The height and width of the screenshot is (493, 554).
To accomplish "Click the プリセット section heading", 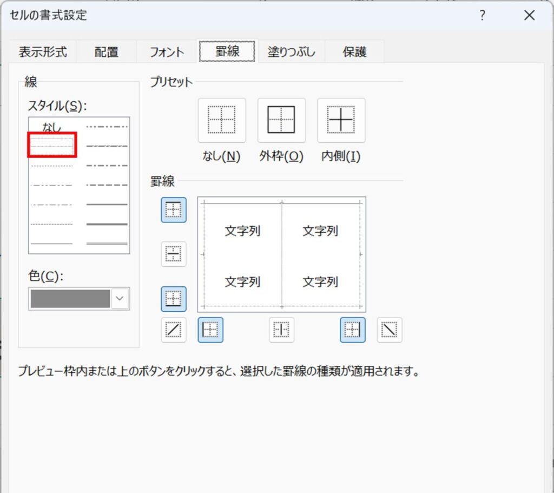I will click(x=172, y=82).
